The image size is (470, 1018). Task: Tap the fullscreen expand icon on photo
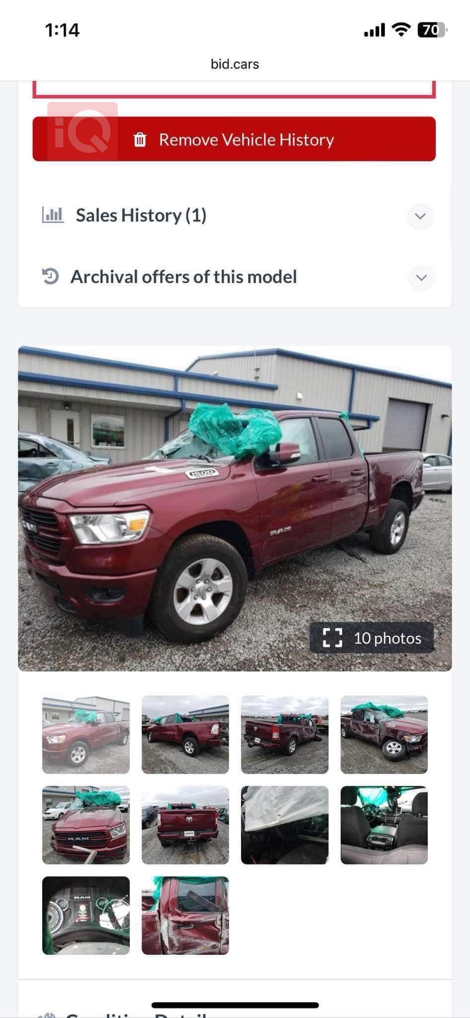332,638
